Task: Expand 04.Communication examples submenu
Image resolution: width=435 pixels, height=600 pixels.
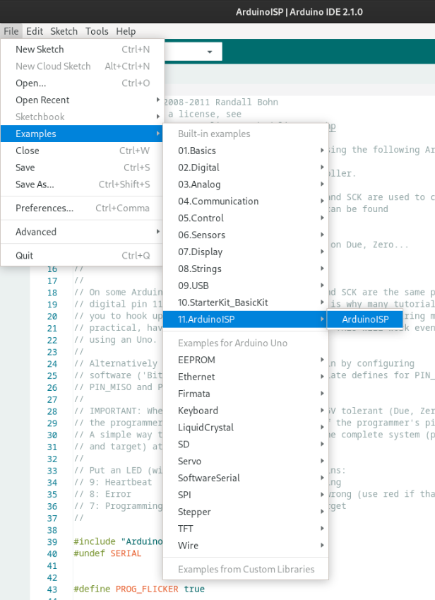Action: coord(246,201)
